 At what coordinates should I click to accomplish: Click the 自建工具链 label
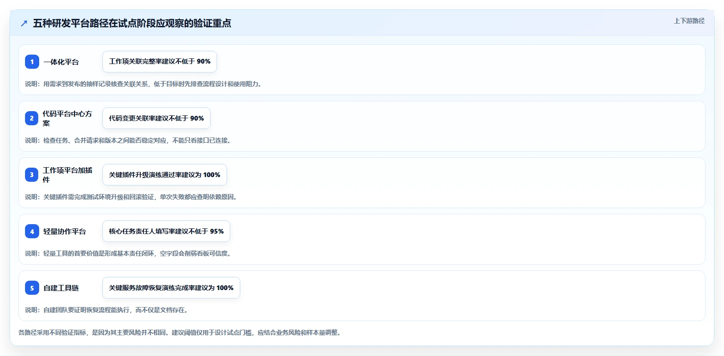point(61,288)
